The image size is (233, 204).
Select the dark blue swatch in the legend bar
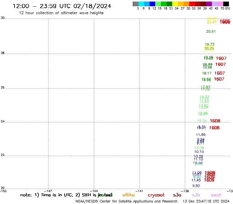point(152,4)
